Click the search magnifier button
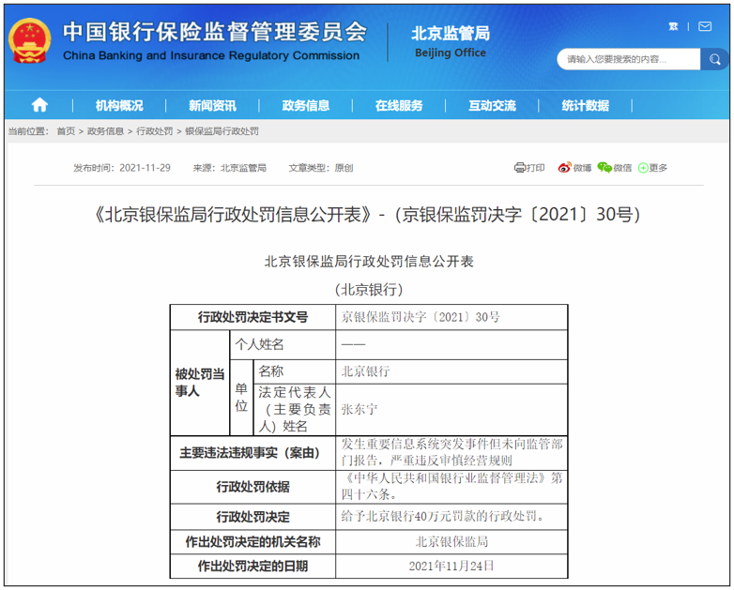Screen dimensions: 734x590 click(714, 59)
